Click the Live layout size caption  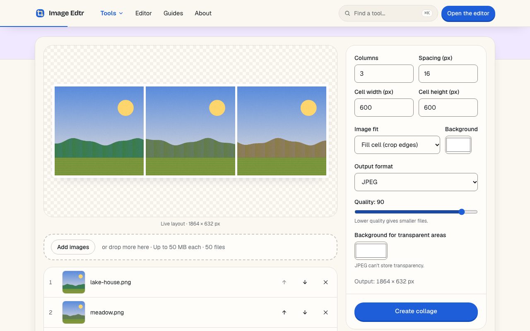pyautogui.click(x=190, y=224)
